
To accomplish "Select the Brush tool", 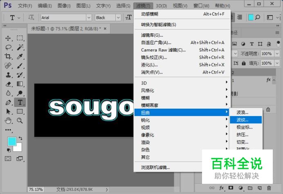I will (x=20, y=65).
